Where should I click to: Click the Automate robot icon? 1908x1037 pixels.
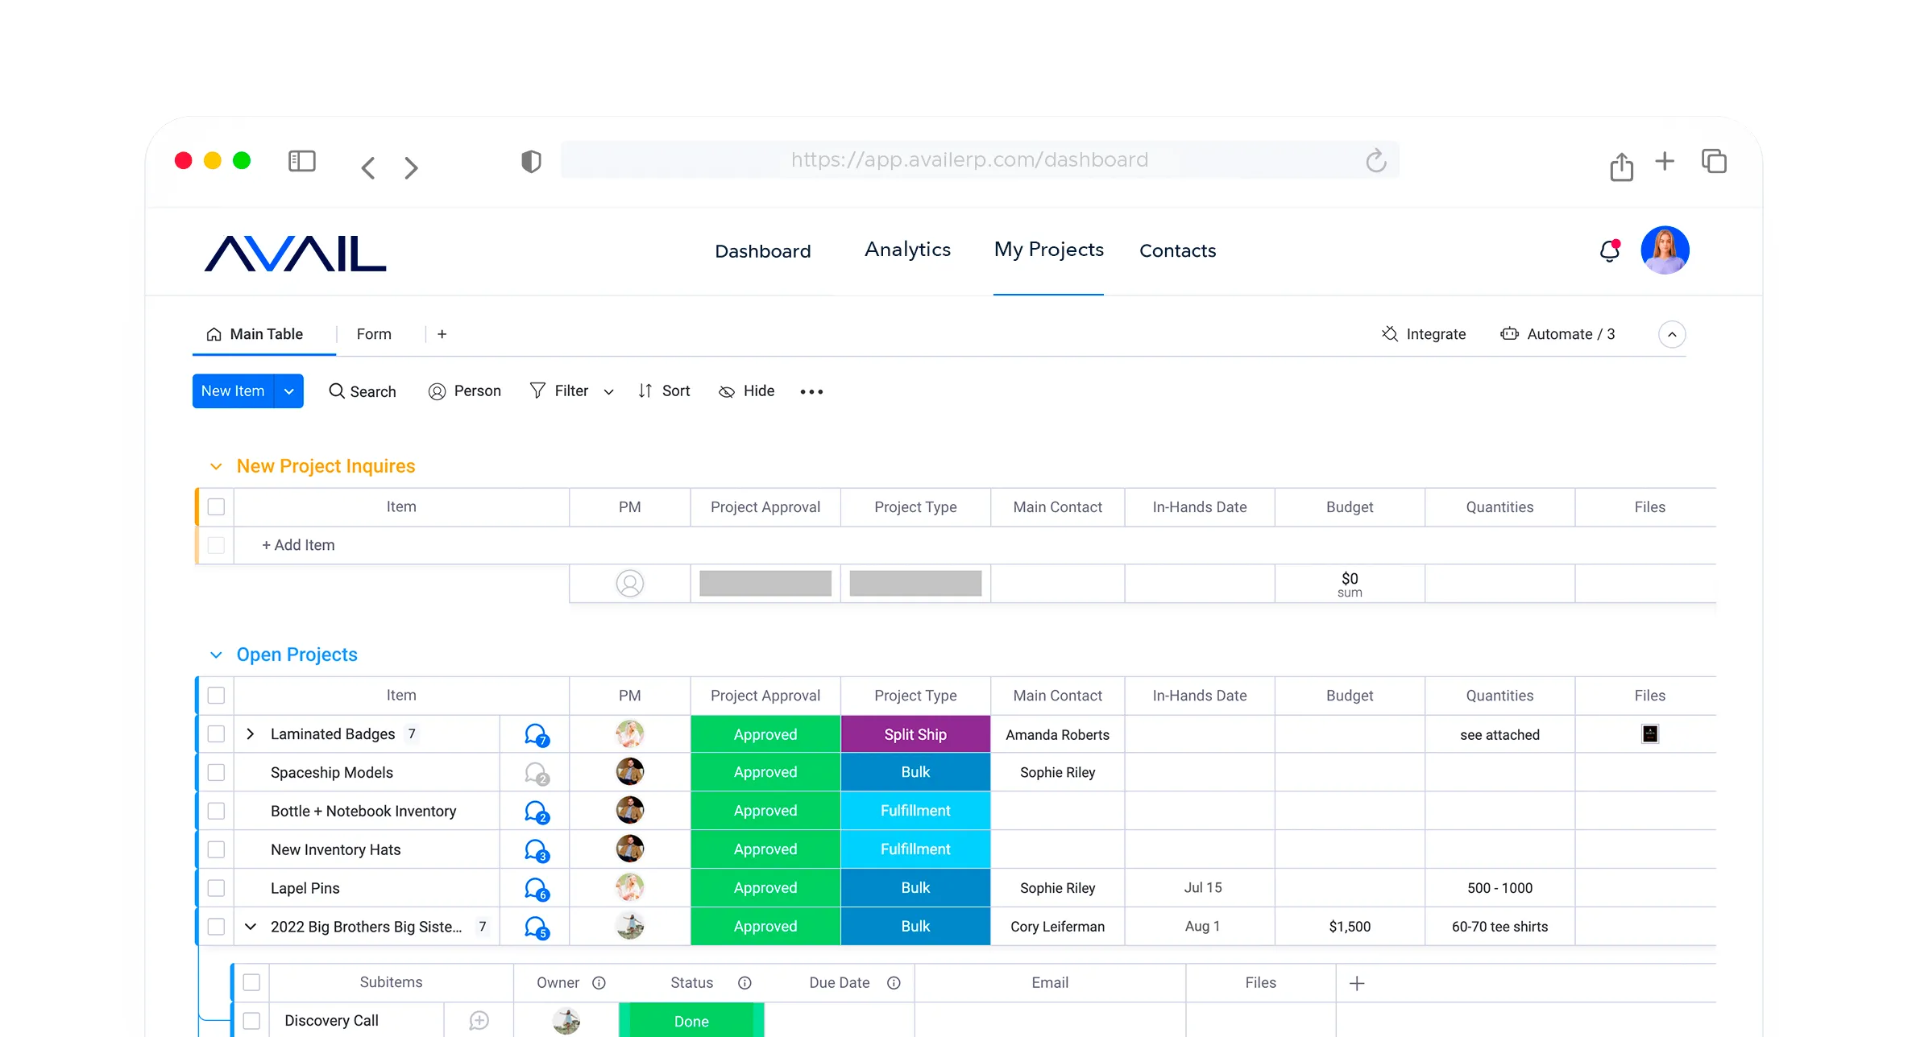pyautogui.click(x=1509, y=334)
